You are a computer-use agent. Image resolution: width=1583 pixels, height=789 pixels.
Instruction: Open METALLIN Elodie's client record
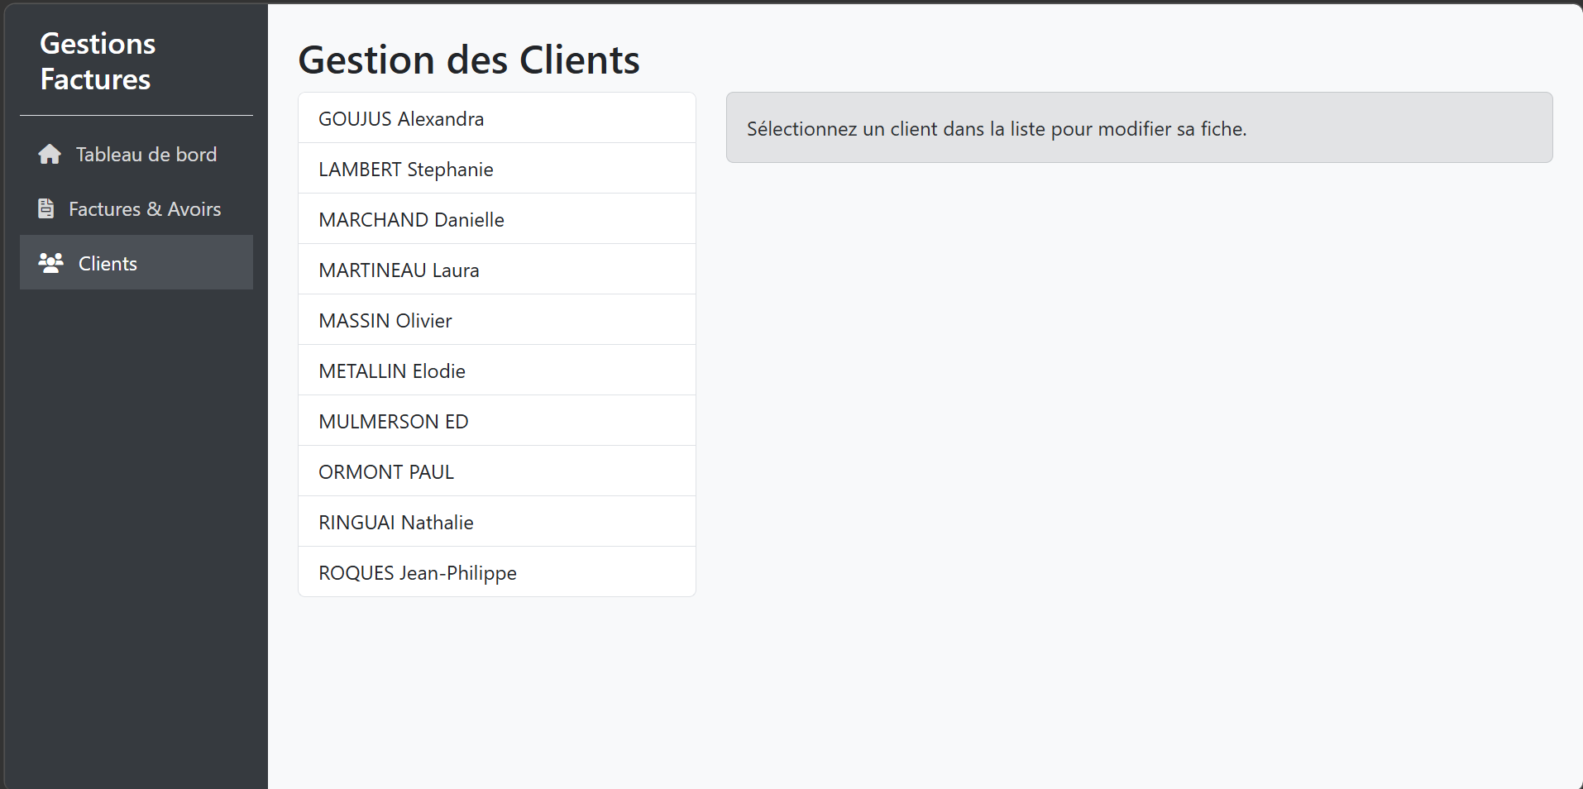(x=392, y=371)
